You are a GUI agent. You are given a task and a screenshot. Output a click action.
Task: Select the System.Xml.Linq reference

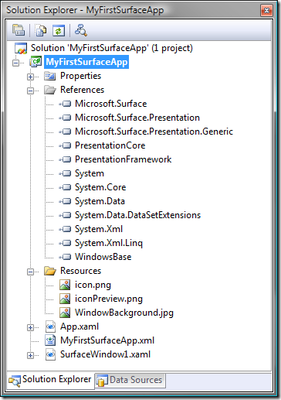coord(109,243)
